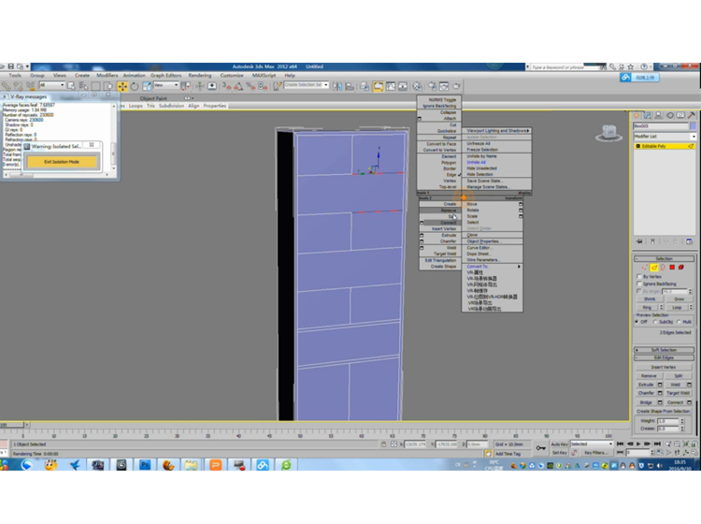Viewport: 701px width, 524px height.
Task: Open the Utilities hammer panel tab
Action: [x=691, y=115]
